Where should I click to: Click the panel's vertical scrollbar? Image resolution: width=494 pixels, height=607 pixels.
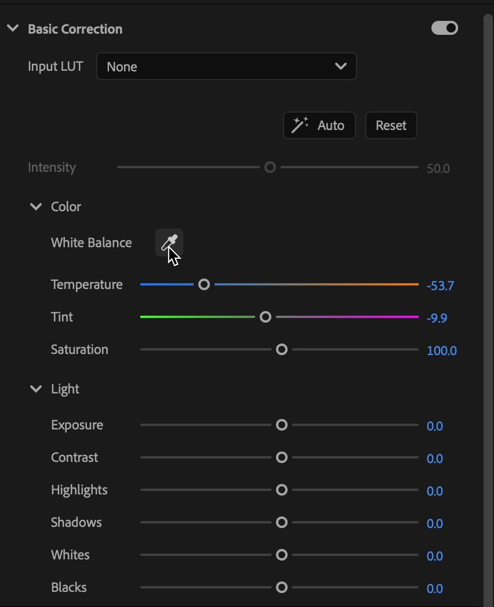pos(488,290)
